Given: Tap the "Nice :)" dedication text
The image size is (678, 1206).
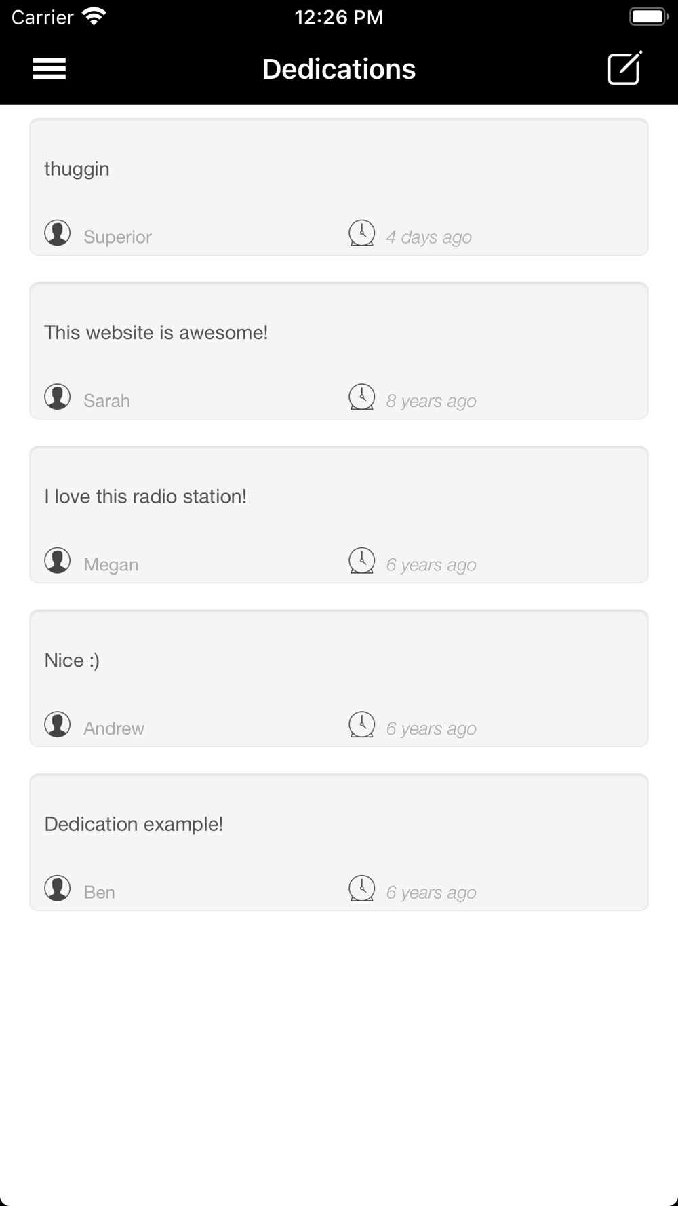Looking at the screenshot, I should 72,660.
